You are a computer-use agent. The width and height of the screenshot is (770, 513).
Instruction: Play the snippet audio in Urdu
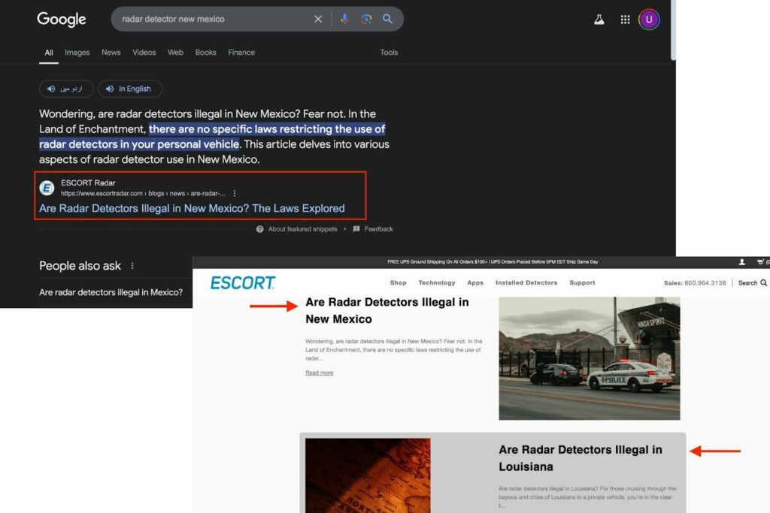coord(66,89)
